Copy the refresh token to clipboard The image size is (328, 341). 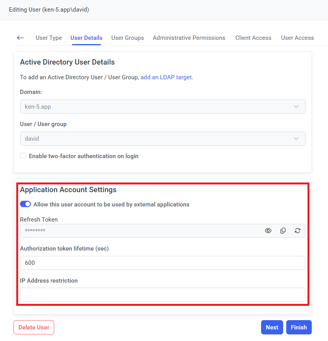click(x=283, y=231)
